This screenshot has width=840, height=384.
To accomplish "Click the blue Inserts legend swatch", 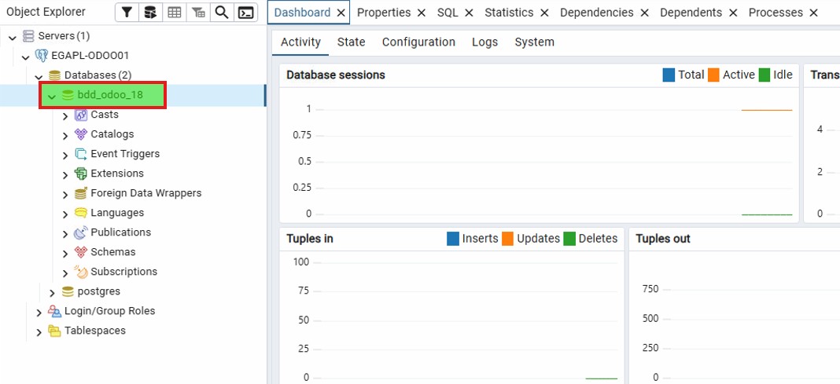I will (x=453, y=239).
